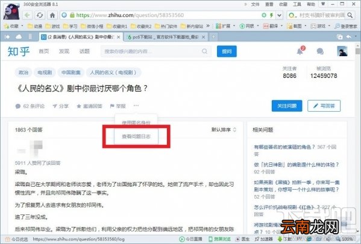
Task: Click the Zhihu search magnifier icon
Action: (x=204, y=51)
